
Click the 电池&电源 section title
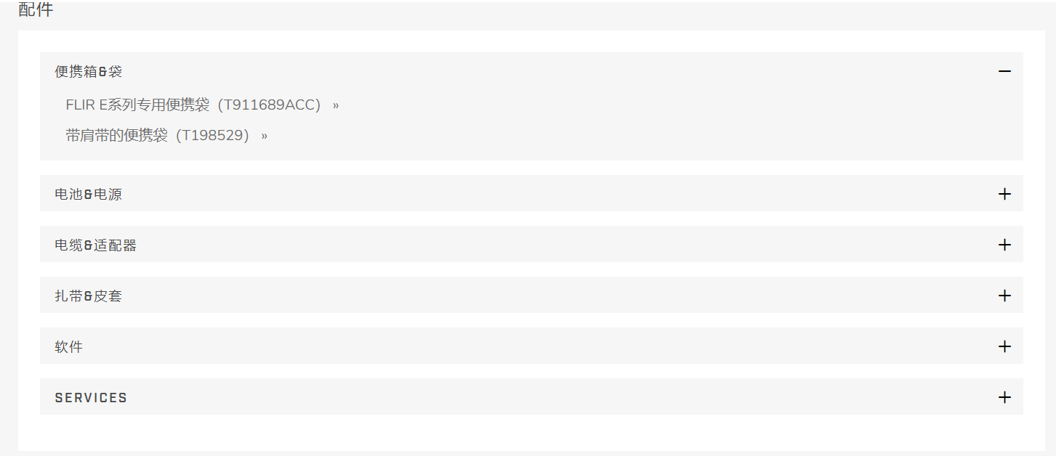(89, 195)
